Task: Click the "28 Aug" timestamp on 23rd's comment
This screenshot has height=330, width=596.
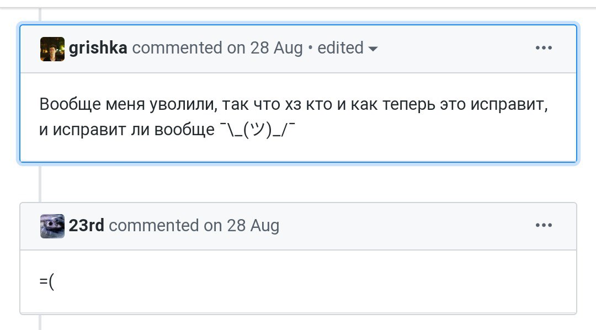Action: pyautogui.click(x=253, y=225)
